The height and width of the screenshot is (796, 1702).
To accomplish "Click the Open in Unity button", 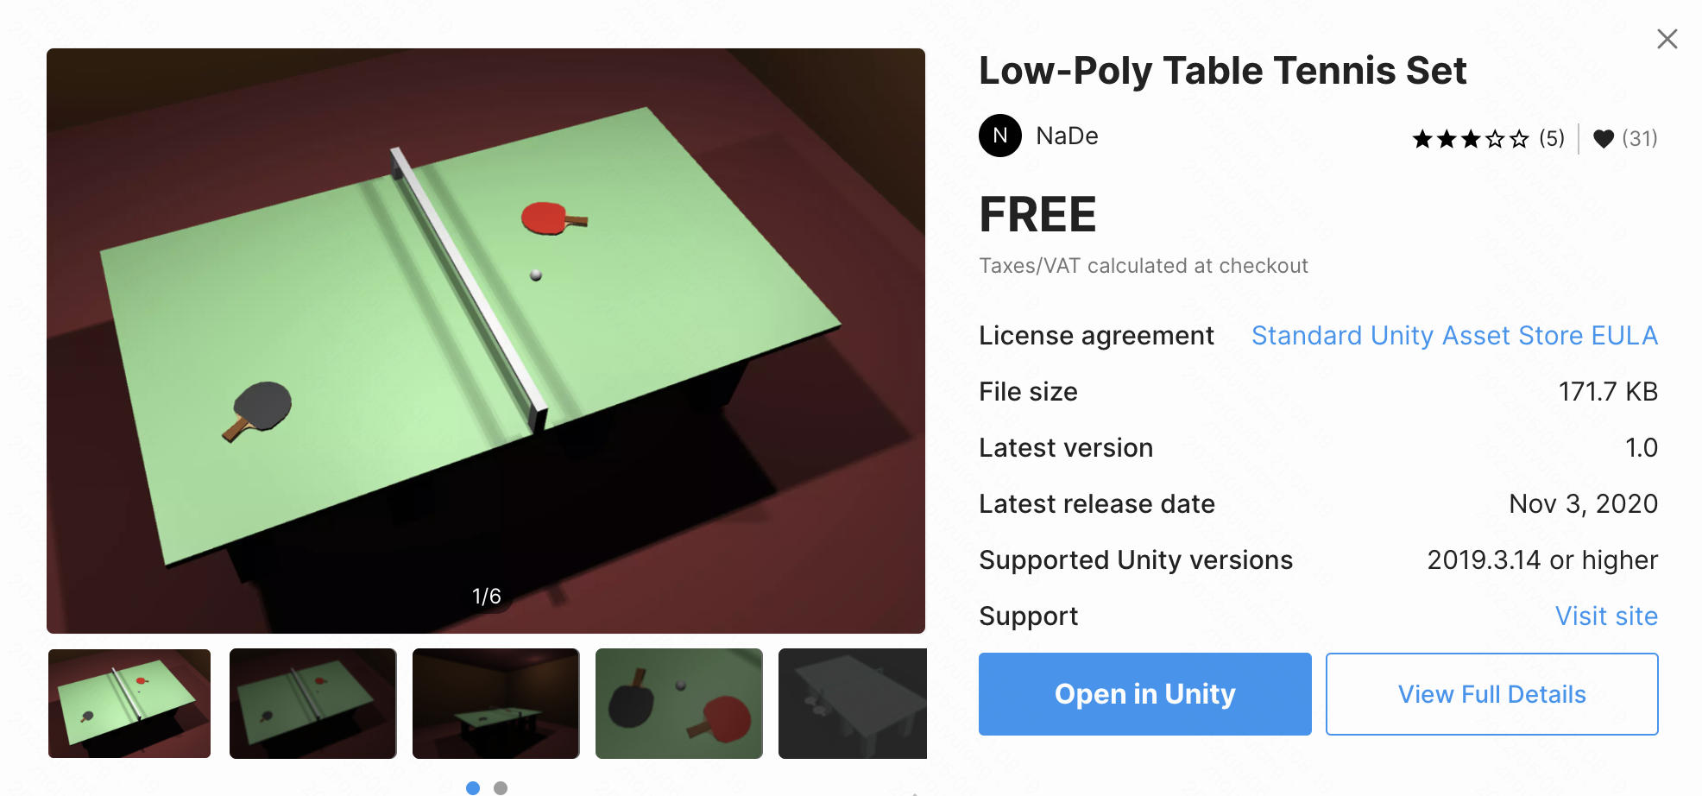I will coord(1144,694).
